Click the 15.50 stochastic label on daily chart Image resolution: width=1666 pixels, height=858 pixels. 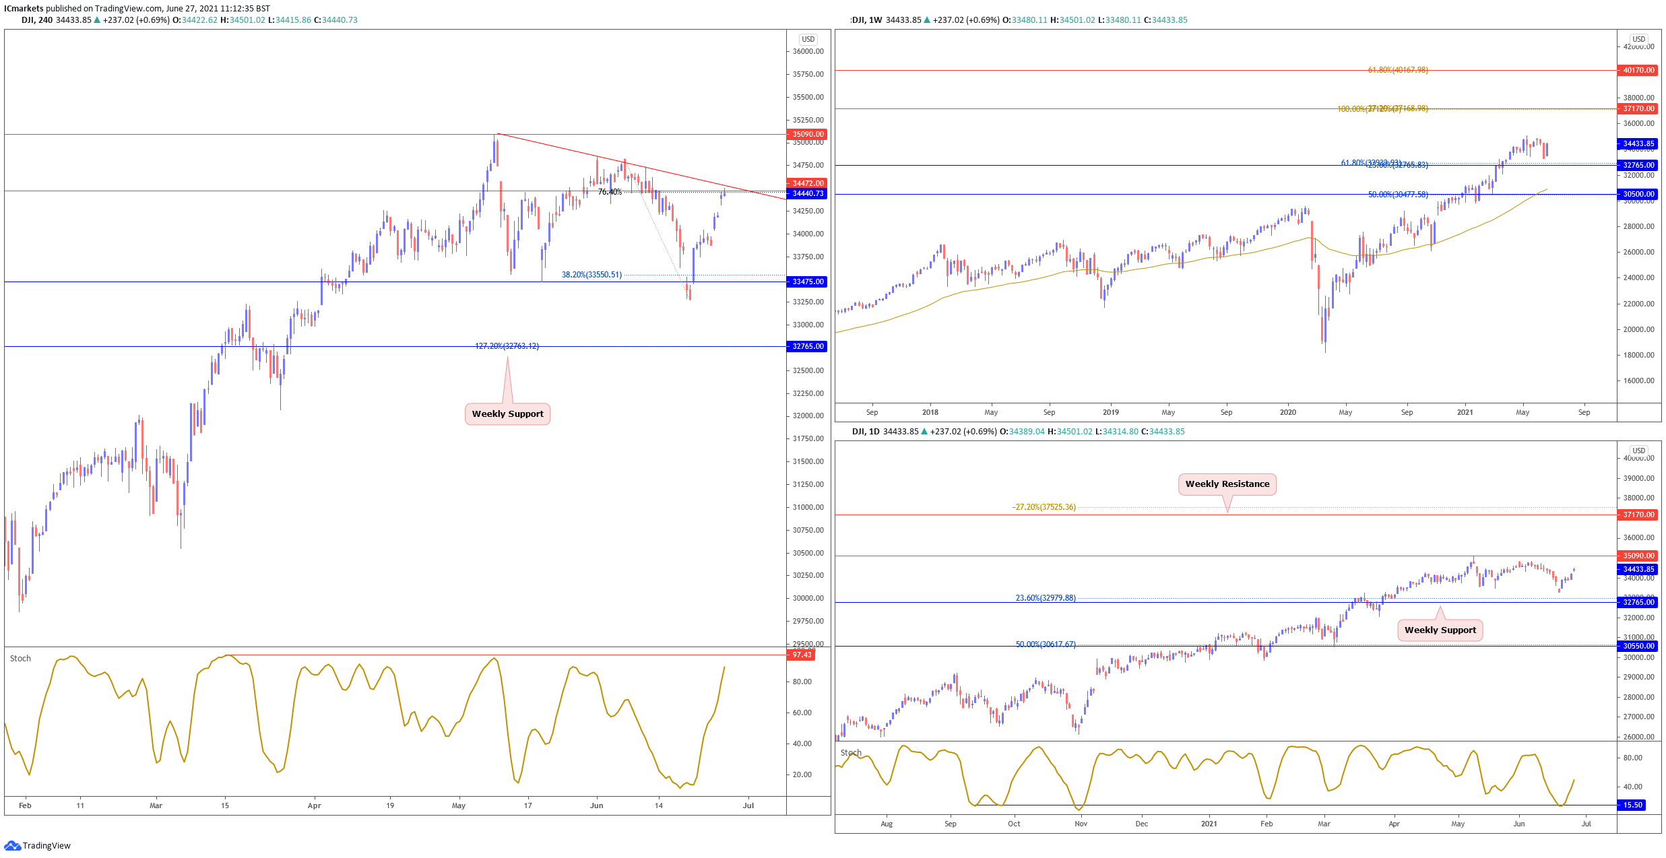(x=1632, y=805)
